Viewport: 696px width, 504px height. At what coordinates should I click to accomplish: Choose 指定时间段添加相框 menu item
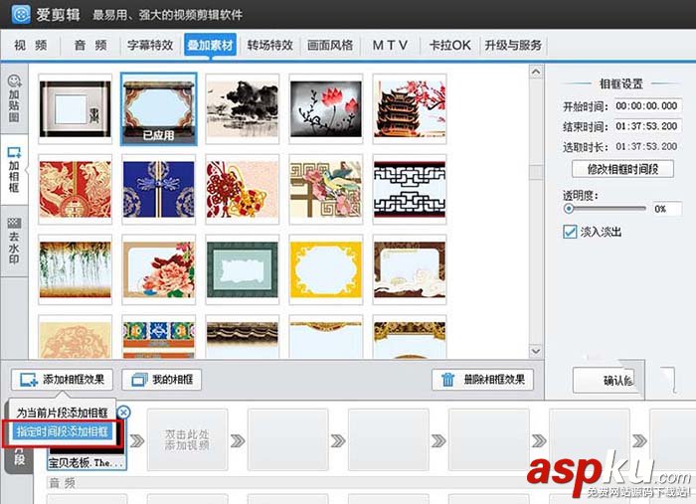[x=62, y=431]
